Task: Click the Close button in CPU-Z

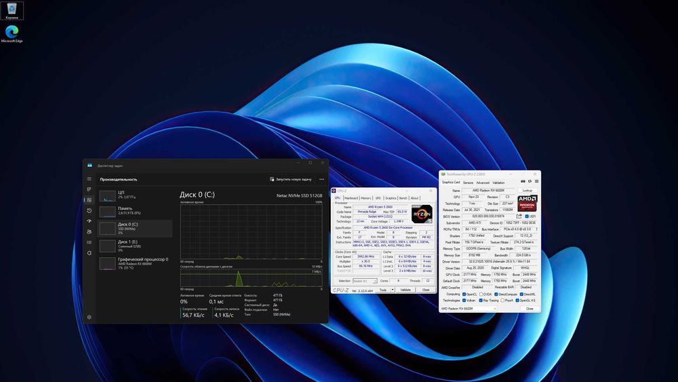Action: 426,290
